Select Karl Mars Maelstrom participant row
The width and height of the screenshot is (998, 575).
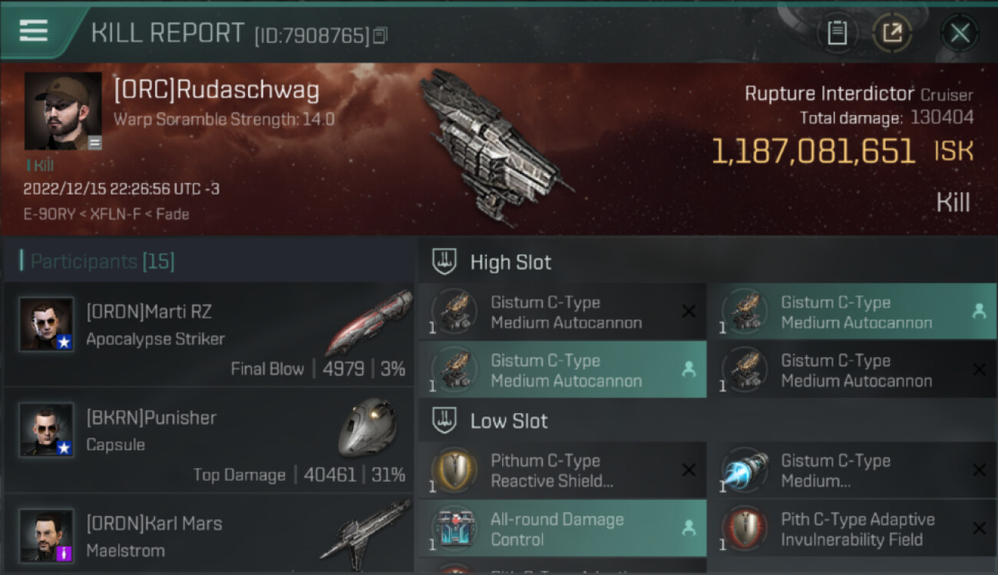[x=209, y=534]
